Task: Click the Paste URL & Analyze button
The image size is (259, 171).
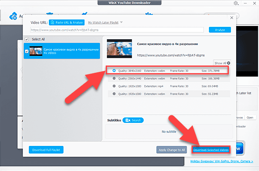Action: (x=67, y=23)
